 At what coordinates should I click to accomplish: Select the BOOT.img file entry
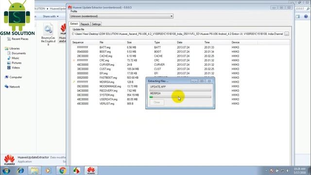(x=105, y=52)
